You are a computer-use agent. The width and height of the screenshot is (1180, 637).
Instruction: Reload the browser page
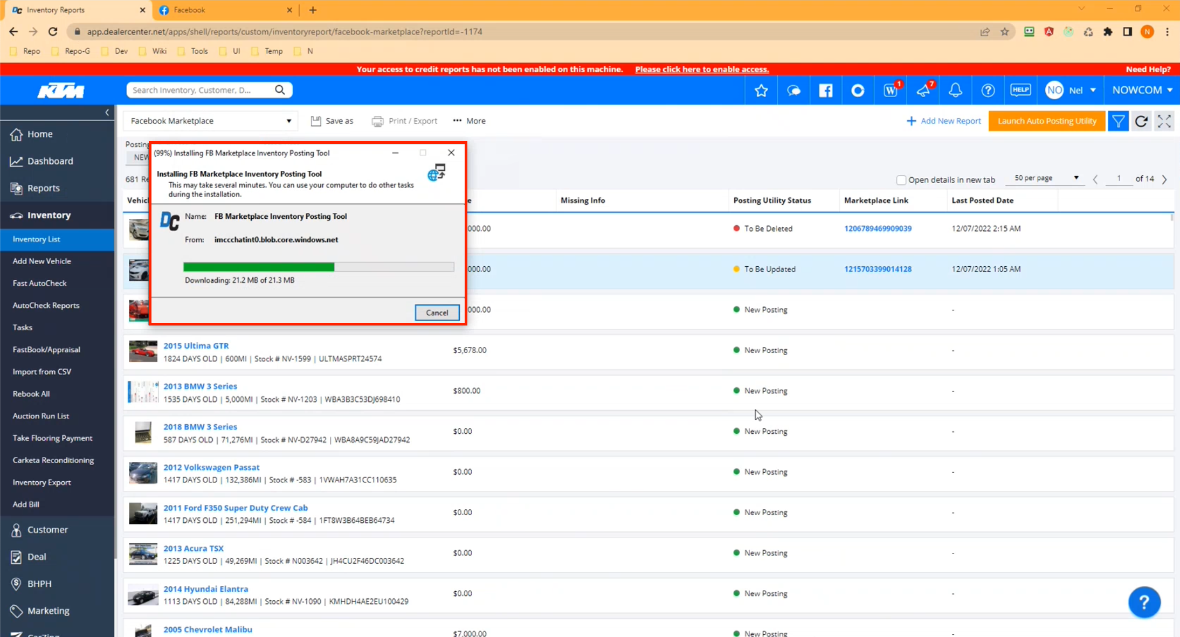53,32
